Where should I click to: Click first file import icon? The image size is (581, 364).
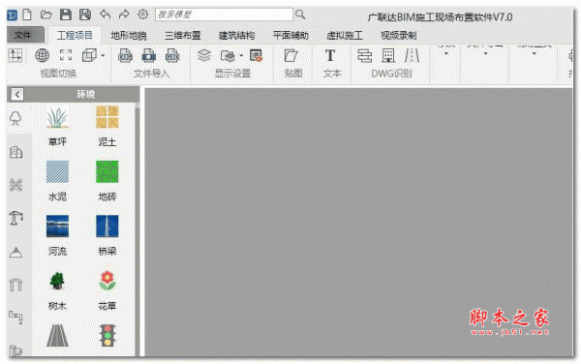point(125,55)
